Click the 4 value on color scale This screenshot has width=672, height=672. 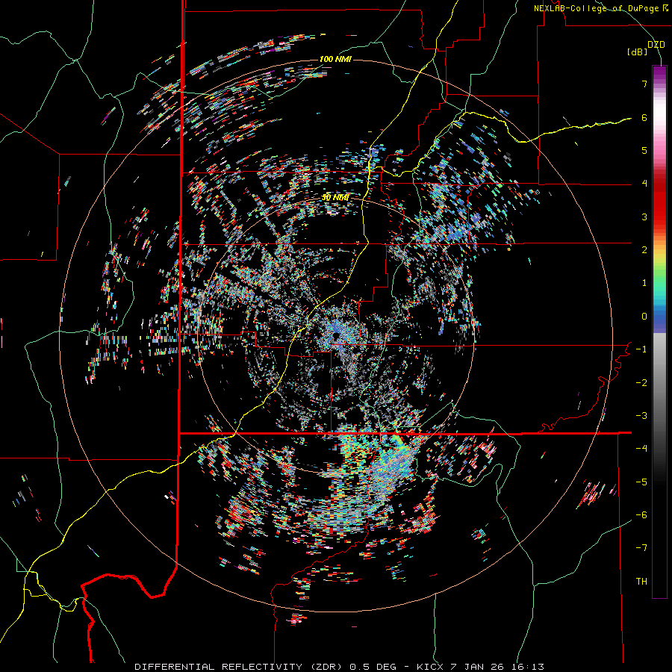tap(644, 184)
